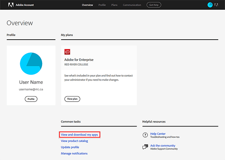Click the community chat bubbles icon
Image resolution: width=225 pixels, height=160 pixels.
(x=145, y=147)
